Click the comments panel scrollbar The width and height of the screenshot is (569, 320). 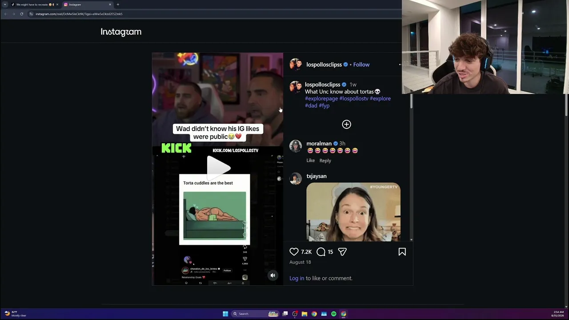click(x=411, y=100)
